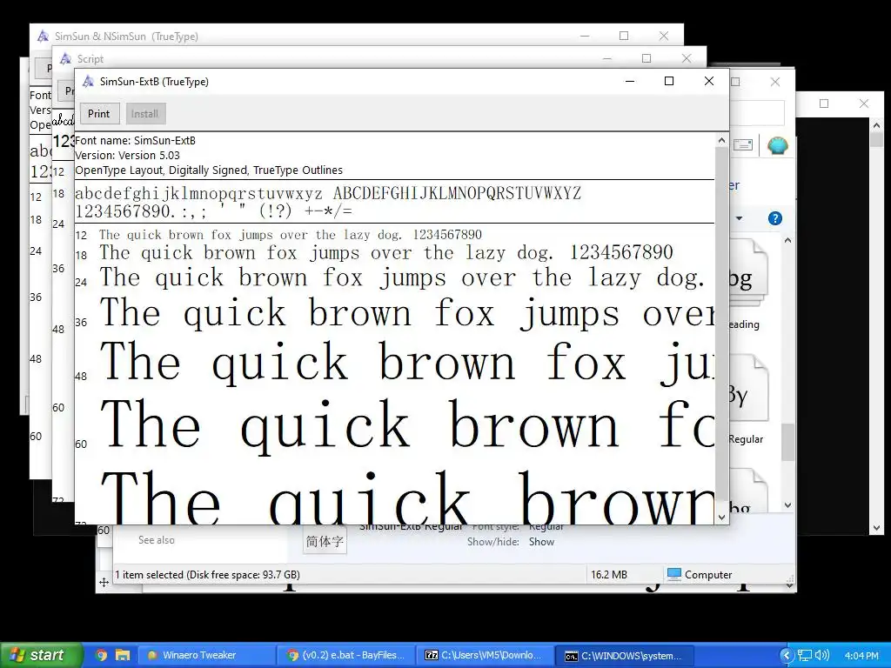Click the size 12 sample sentence line
Viewport: 891px width, 668px height.
[291, 235]
